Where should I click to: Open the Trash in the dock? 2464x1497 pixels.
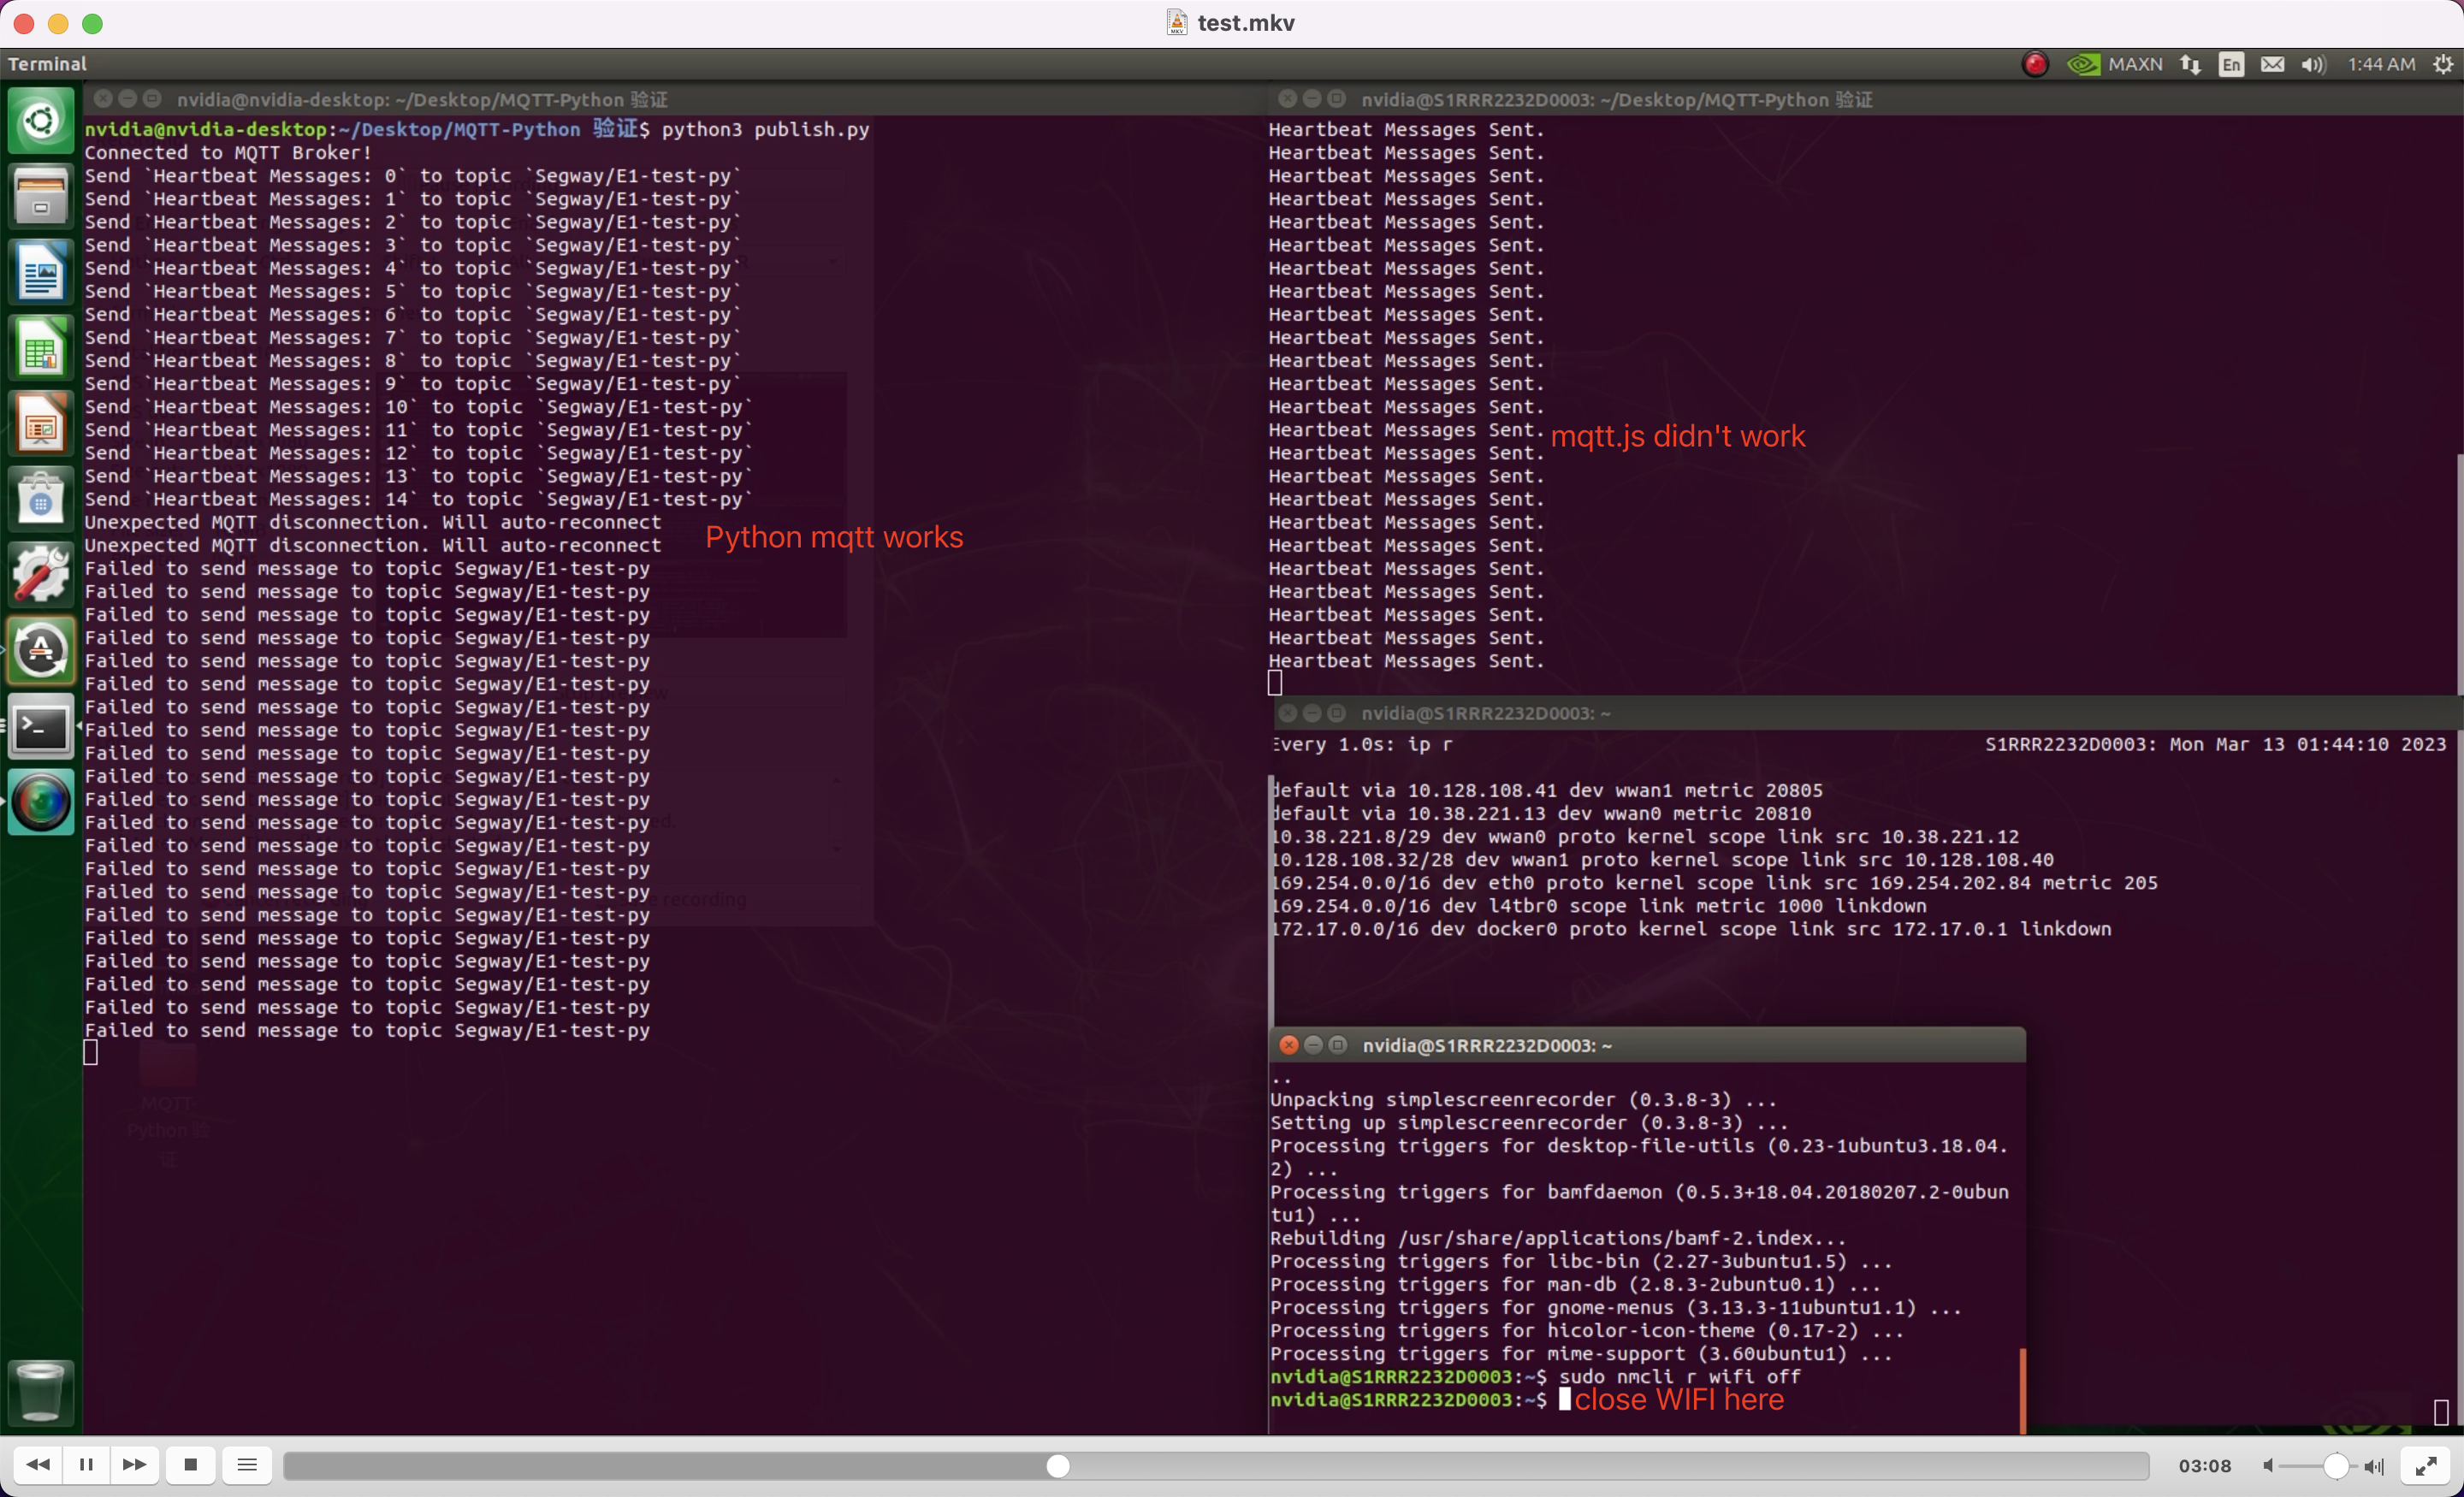[x=41, y=1391]
